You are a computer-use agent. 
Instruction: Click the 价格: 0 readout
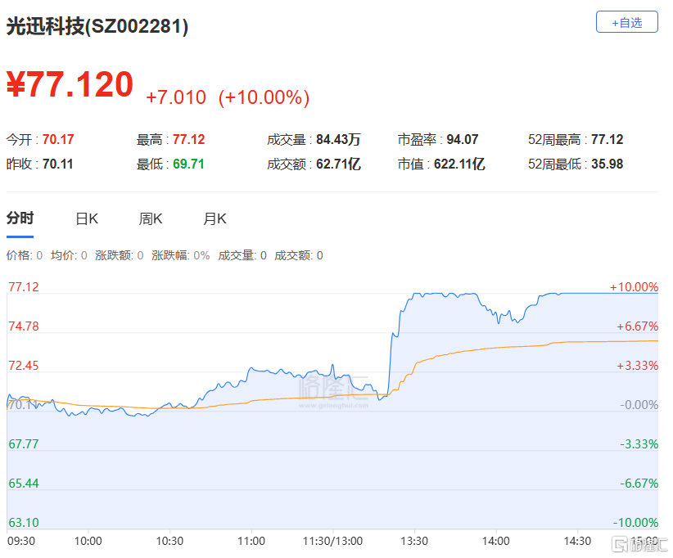coord(24,255)
